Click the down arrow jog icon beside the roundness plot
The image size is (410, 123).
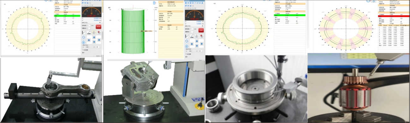(94, 42)
